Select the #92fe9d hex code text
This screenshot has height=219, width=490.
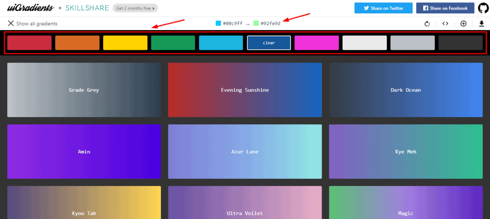coord(271,23)
